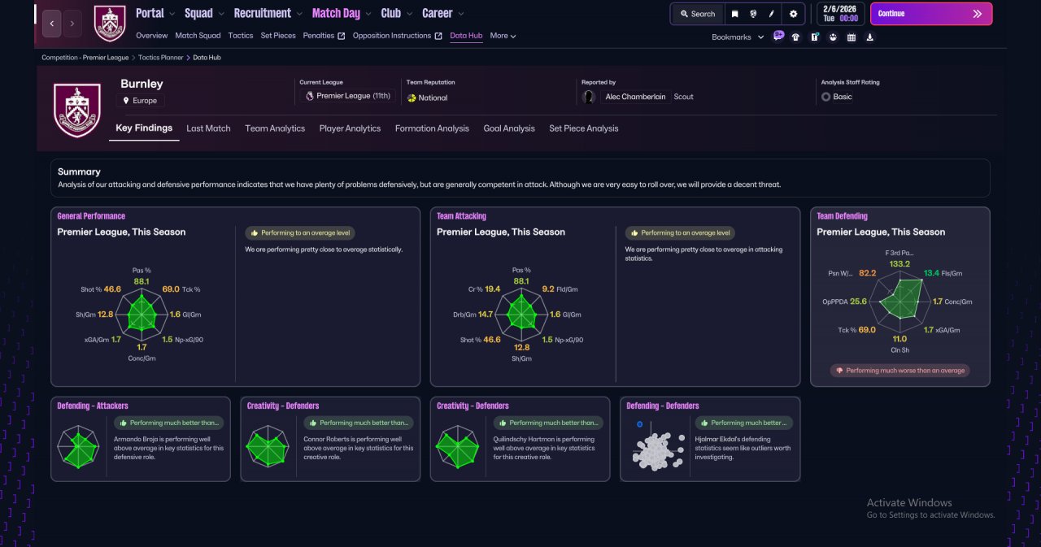Click Armando Broja radar thumbnail
The width and height of the screenshot is (1041, 547).
pyautogui.click(x=78, y=448)
